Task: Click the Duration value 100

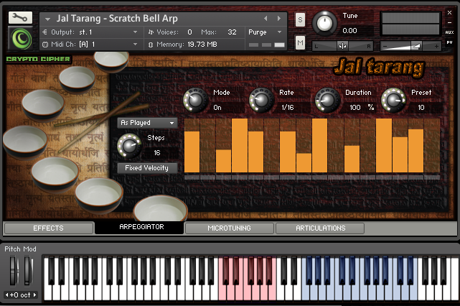Action: [x=355, y=108]
